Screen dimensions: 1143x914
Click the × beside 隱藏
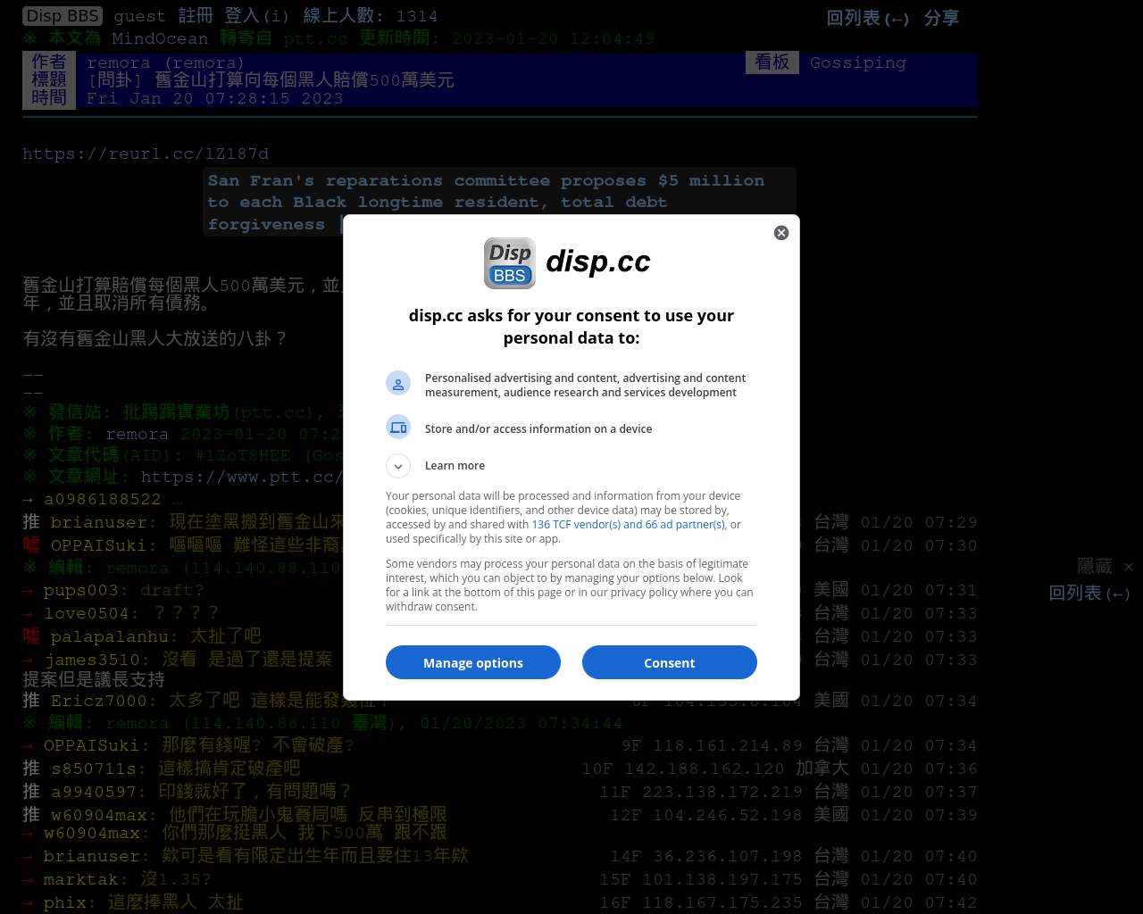click(x=1129, y=567)
